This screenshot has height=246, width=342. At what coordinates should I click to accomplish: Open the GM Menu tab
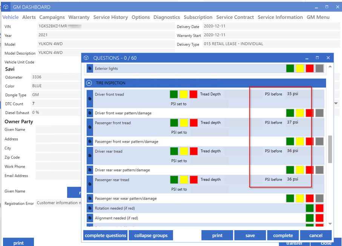click(x=318, y=17)
